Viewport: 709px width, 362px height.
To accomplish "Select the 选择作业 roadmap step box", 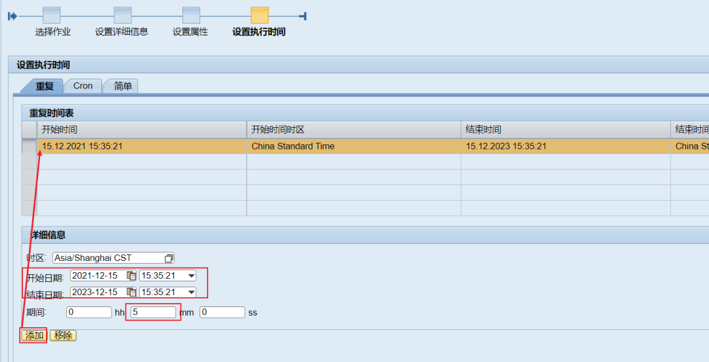I will pyautogui.click(x=52, y=15).
